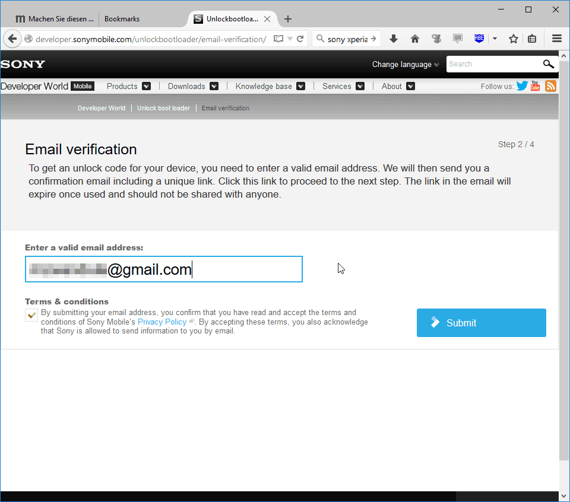Screen dimensions: 570x502
Task: Close the Unlockbootloader tab
Action: tap(267, 19)
